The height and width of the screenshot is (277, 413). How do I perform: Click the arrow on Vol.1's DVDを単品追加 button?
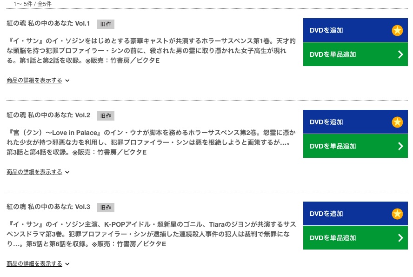click(400, 54)
